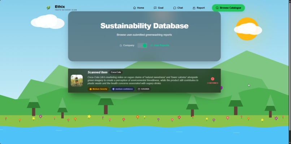291x144 pixels.
Task: Click the Ethix brand name
Action: (x=60, y=7)
